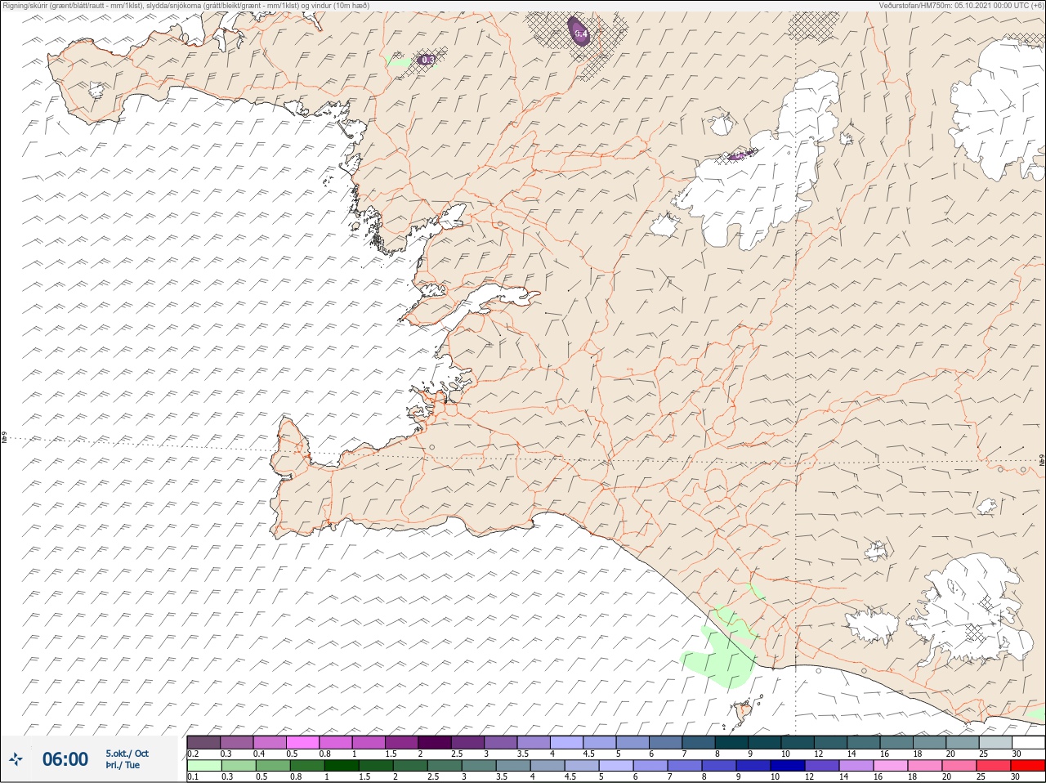
Task: Click upper legend lavender swatch between 4 and 4.5
Action: [x=568, y=742]
